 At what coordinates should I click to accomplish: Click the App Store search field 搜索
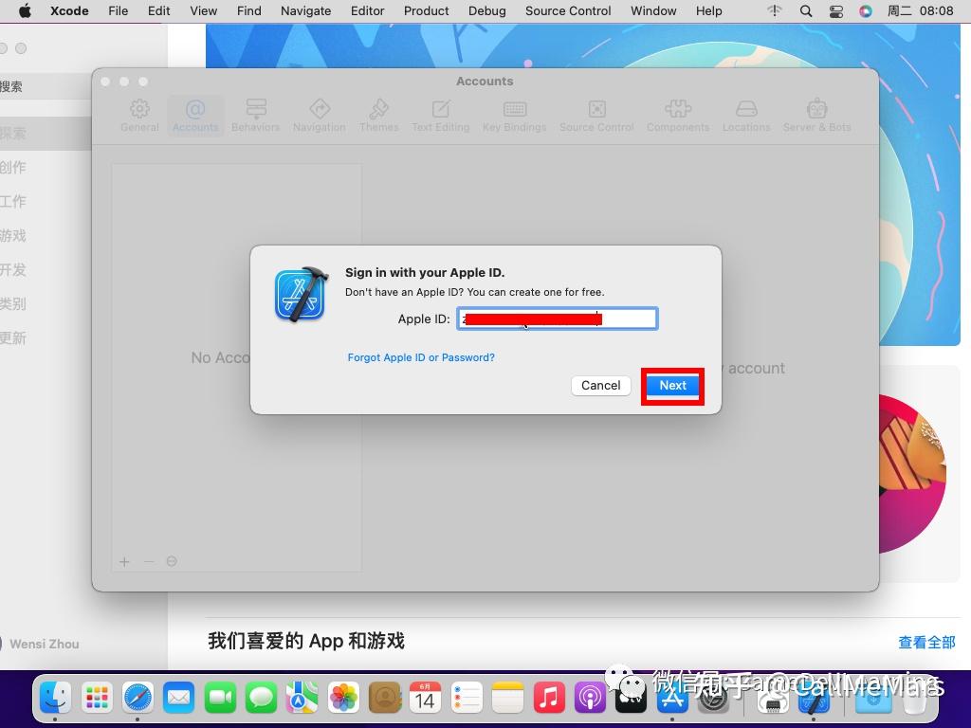tap(46, 86)
